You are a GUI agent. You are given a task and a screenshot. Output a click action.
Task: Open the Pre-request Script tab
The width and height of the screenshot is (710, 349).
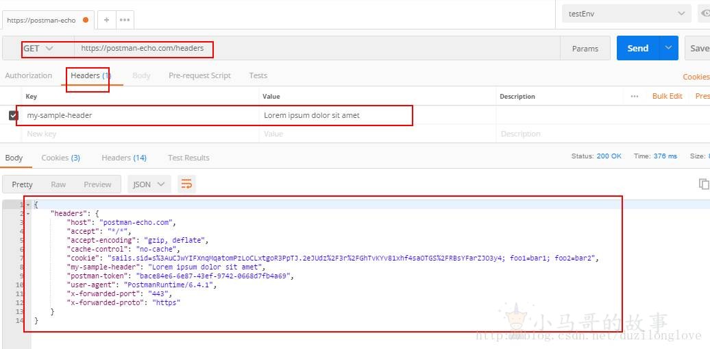(x=199, y=75)
